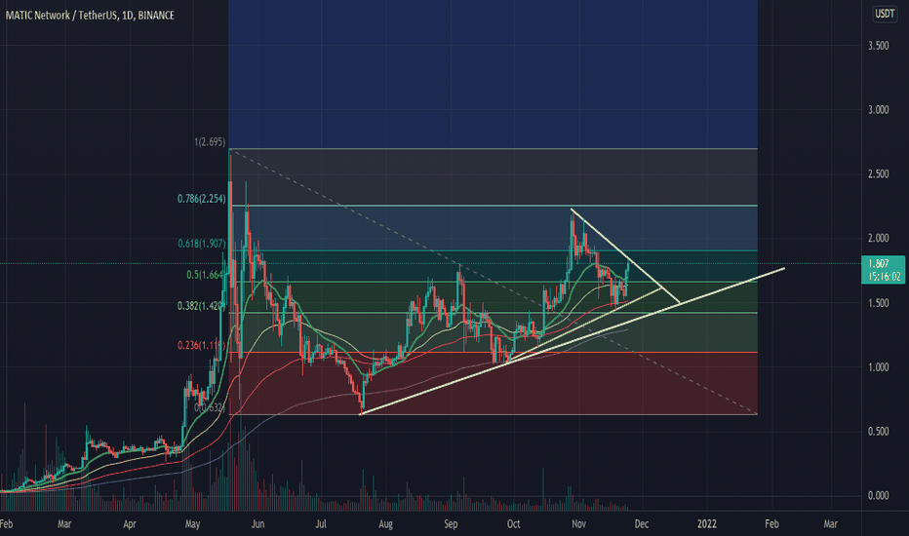This screenshot has height=536, width=909.
Task: Click the 1.000 price axis label
Action: pyautogui.click(x=878, y=367)
